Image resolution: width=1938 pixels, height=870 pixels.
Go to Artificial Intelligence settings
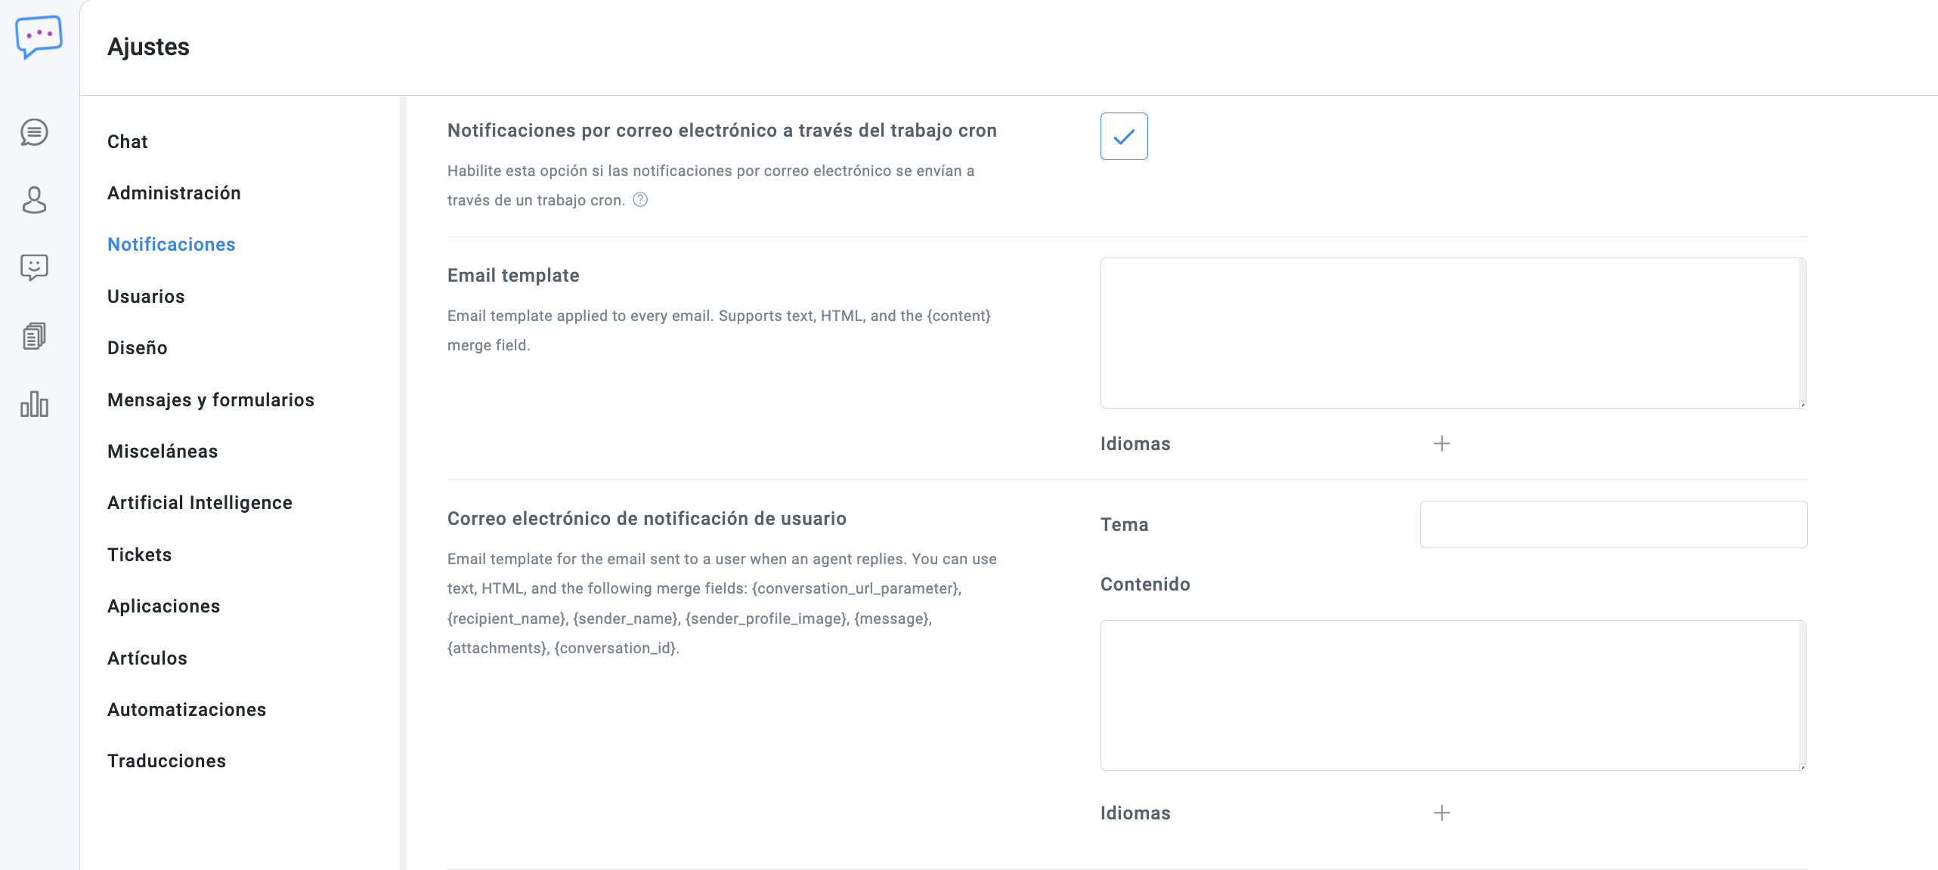(200, 502)
